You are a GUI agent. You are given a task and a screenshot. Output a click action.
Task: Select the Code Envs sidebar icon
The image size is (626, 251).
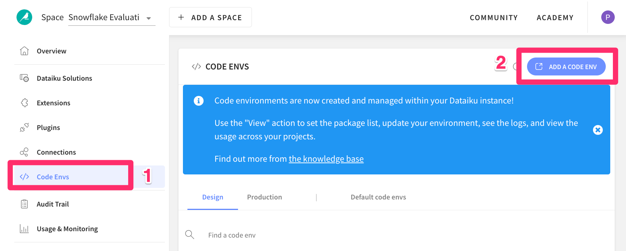point(24,177)
